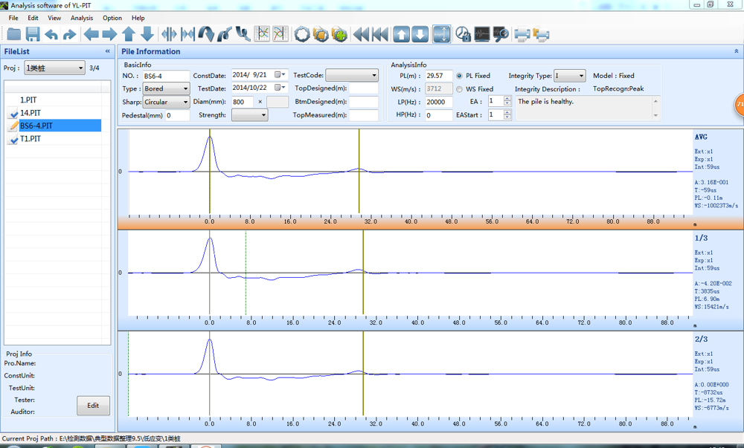Viewport: 744px width, 448px height.
Task: Click the left arrow toolbar icon
Action: click(x=91, y=34)
